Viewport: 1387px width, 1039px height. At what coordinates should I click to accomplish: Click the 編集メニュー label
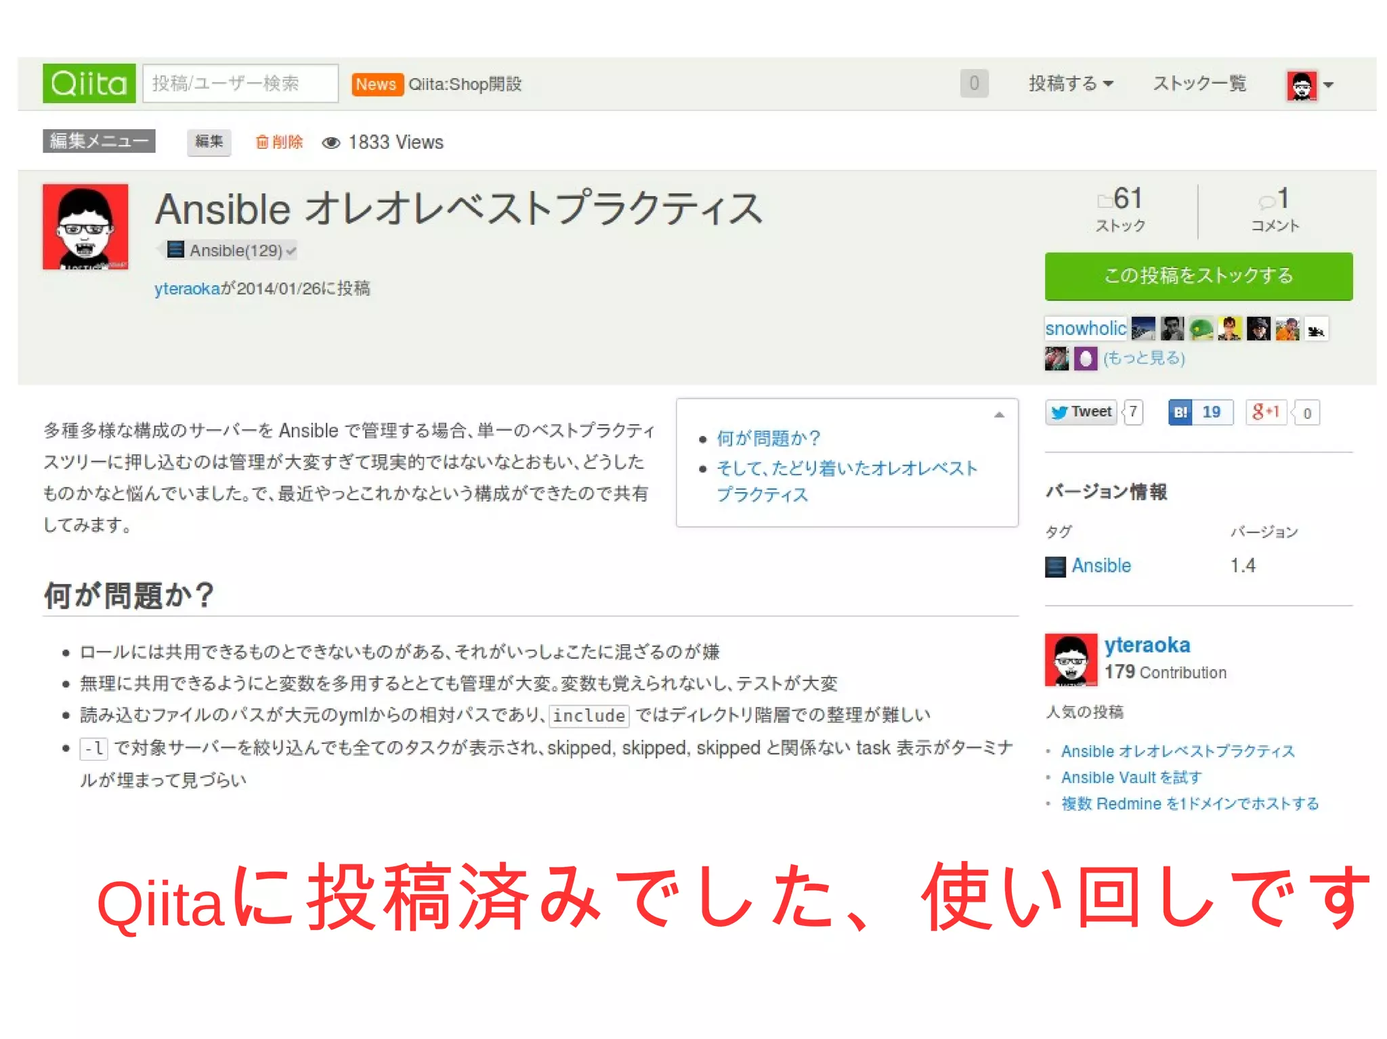[x=99, y=141]
